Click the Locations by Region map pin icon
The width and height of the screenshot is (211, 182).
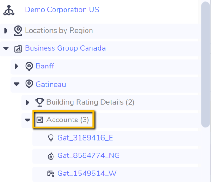click(x=18, y=31)
